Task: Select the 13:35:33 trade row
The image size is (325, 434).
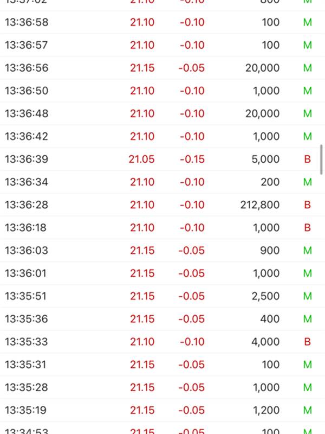Action: tap(162, 342)
